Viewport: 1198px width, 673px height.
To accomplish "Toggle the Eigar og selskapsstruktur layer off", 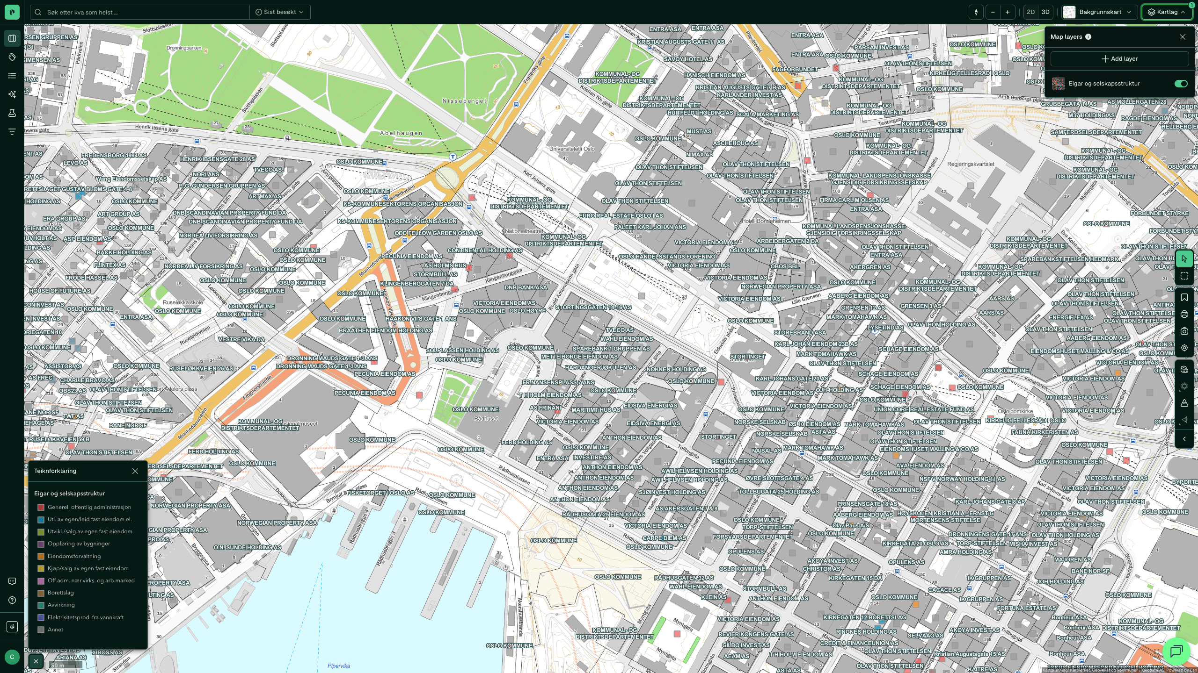I will 1181,84.
